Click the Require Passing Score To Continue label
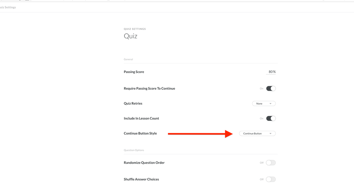 (149, 89)
